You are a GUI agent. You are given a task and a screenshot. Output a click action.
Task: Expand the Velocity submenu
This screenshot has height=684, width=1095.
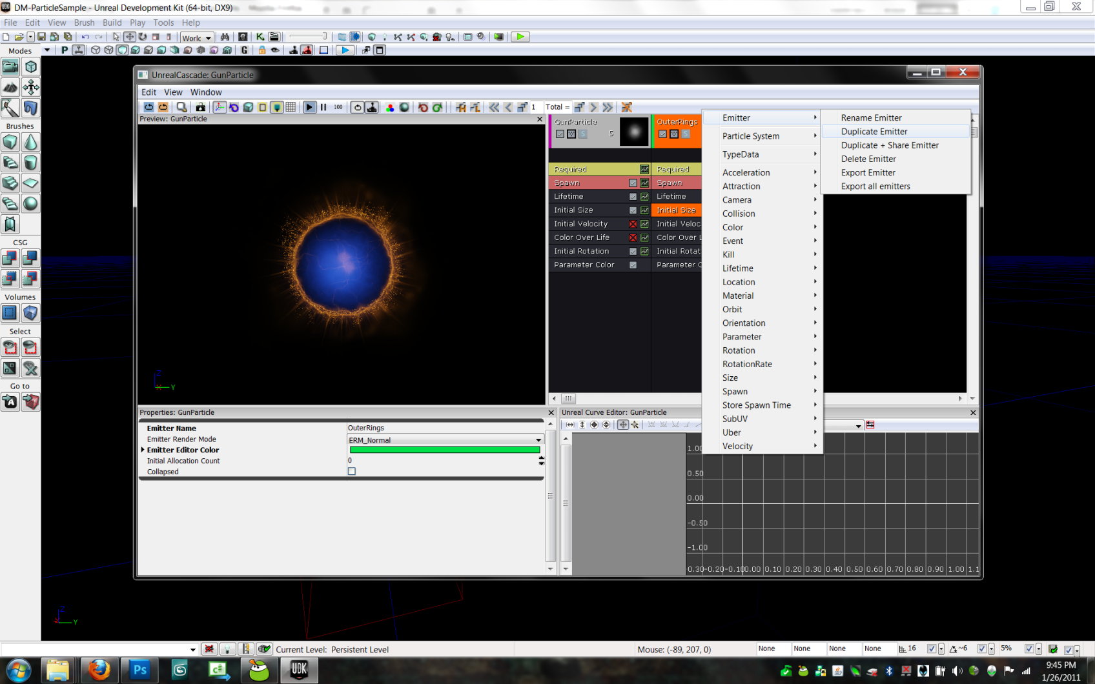click(762, 446)
